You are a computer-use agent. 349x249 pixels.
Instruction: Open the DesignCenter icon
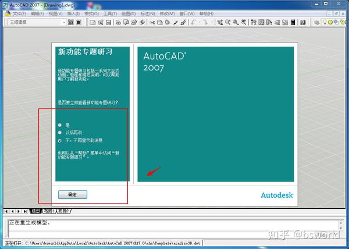[262, 22]
